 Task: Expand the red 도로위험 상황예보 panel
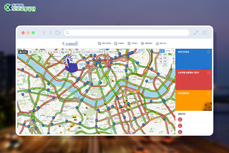click(x=208, y=73)
